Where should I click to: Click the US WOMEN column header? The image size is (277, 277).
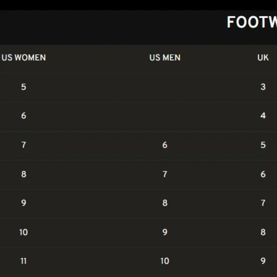(x=24, y=58)
